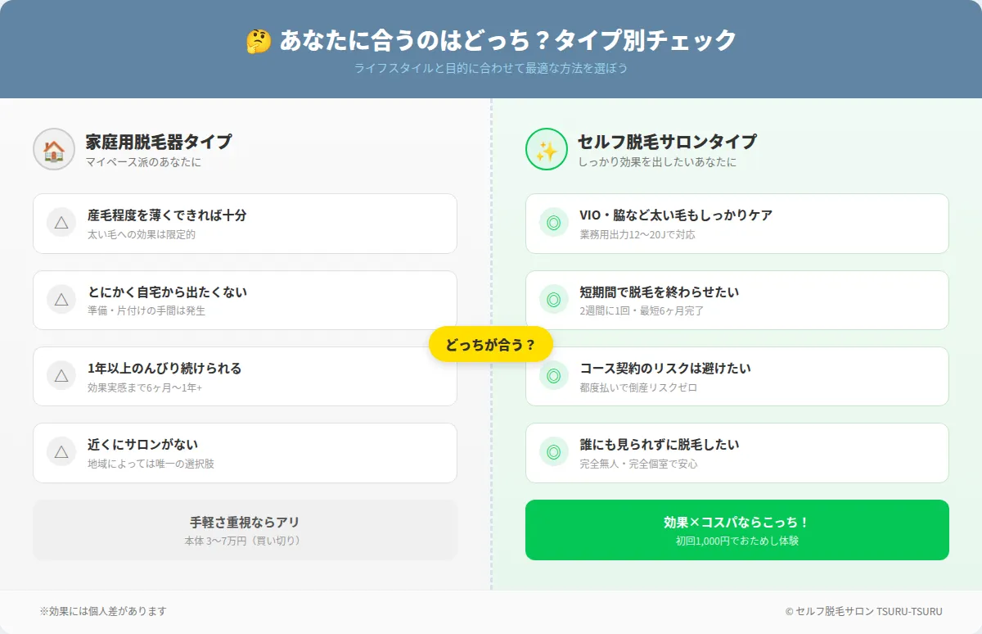The width and height of the screenshot is (982, 634).
Task: Click subtitle 業務用出力12〜20Jで対応
Action: 637,234
